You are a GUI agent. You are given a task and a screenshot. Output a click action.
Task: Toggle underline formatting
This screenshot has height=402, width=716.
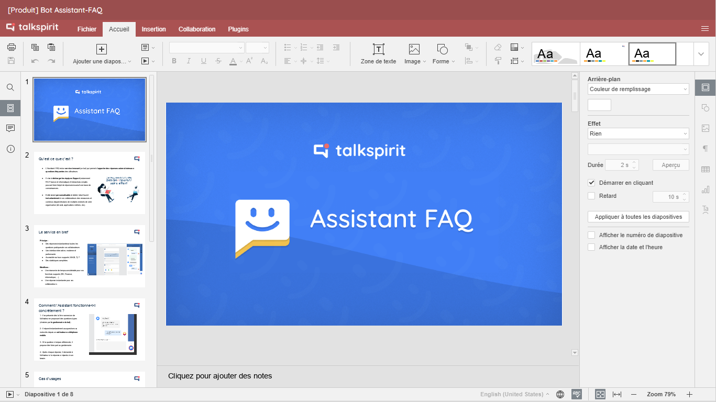[204, 61]
